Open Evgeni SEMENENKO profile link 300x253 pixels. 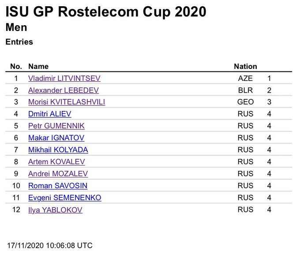point(64,198)
